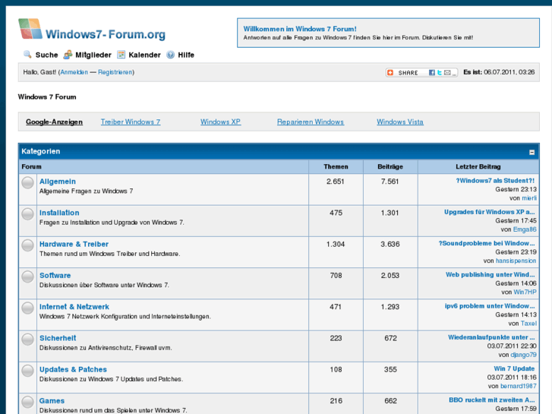The height and width of the screenshot is (414, 552).
Task: Click the SHARE button label
Action: coord(408,73)
